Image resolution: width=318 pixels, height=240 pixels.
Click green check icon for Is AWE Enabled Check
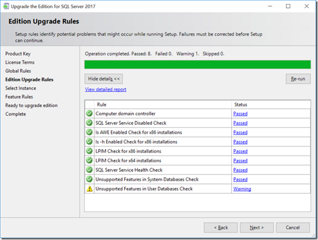(x=89, y=132)
